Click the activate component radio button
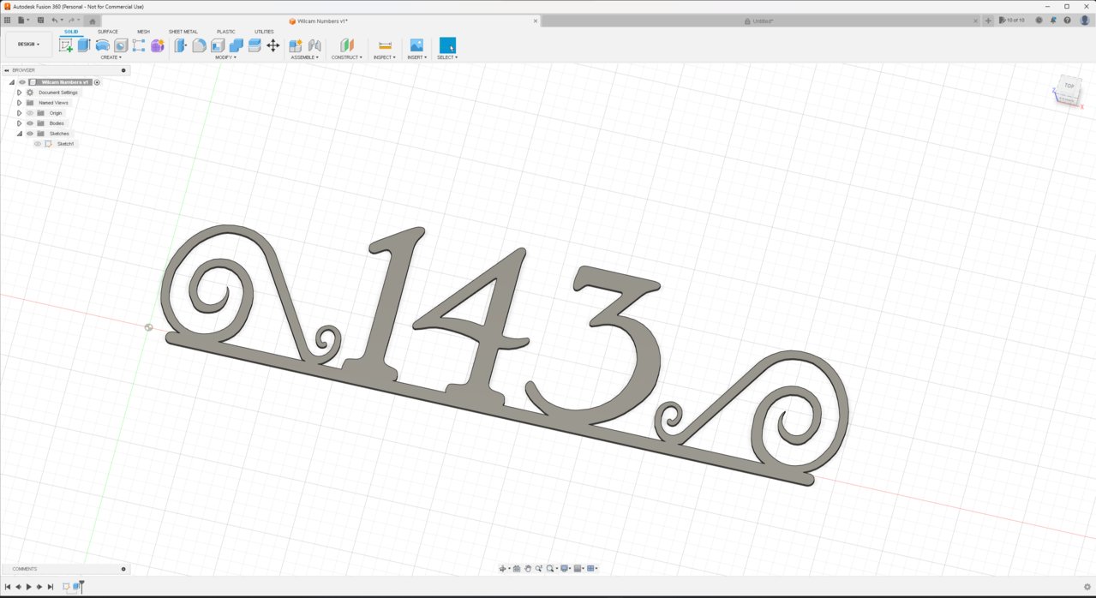Image resolution: width=1096 pixels, height=598 pixels. point(97,82)
